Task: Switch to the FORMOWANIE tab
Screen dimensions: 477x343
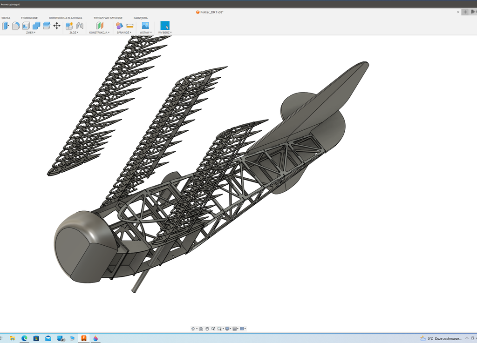Action: click(29, 18)
